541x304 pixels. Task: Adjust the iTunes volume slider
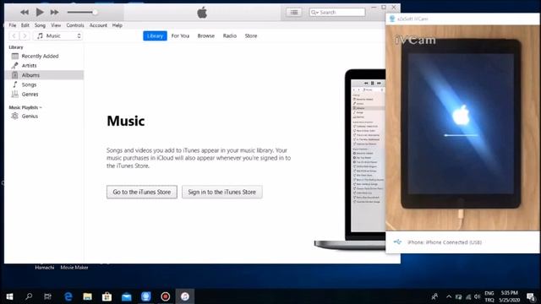pyautogui.click(x=82, y=13)
